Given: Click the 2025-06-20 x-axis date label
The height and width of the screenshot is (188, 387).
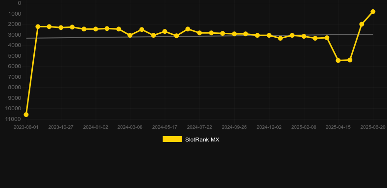Looking at the screenshot, I should point(373,127).
